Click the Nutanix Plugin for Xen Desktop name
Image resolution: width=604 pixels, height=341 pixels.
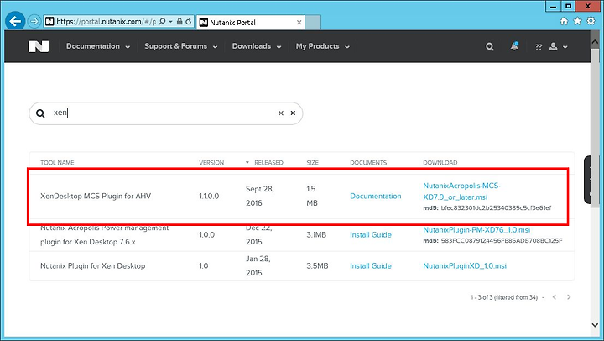(x=93, y=265)
